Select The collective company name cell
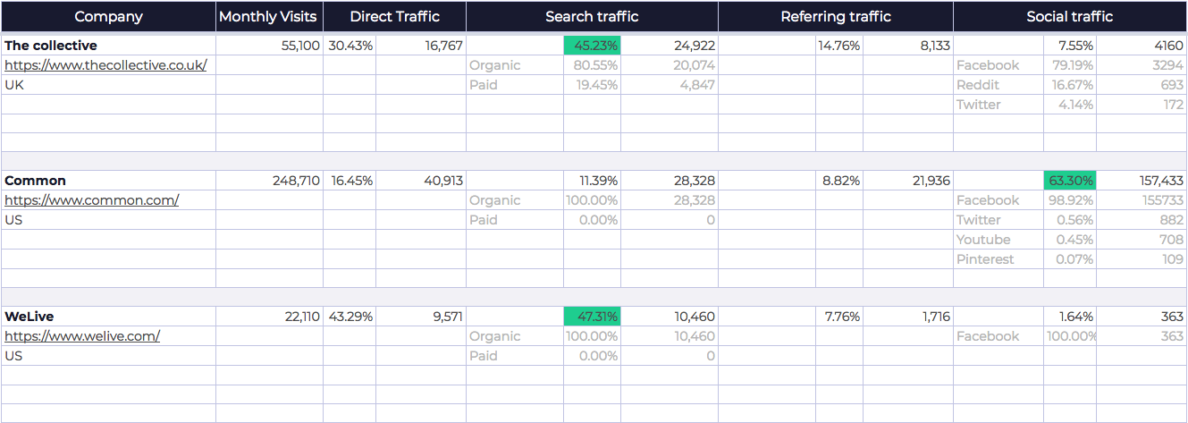Viewport: 1188px width, 423px height. click(x=108, y=46)
